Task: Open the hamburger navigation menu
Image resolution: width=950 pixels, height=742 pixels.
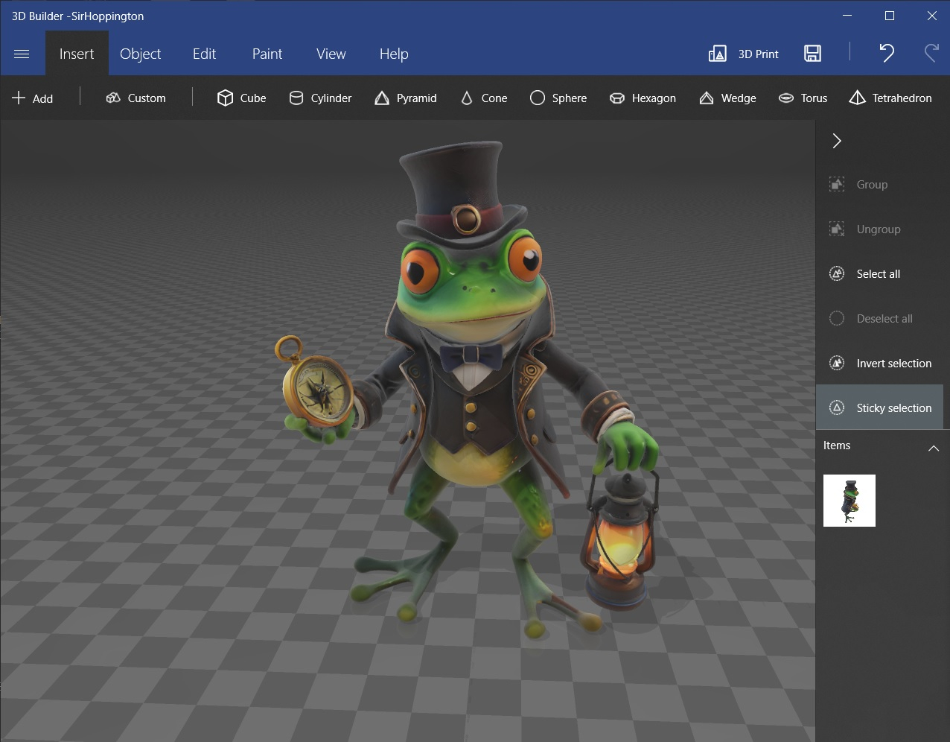Action: click(22, 54)
